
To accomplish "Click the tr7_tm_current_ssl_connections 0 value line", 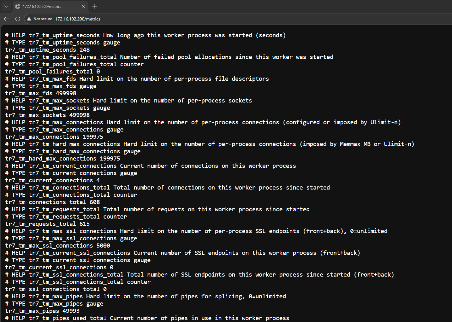I will 59,267.
